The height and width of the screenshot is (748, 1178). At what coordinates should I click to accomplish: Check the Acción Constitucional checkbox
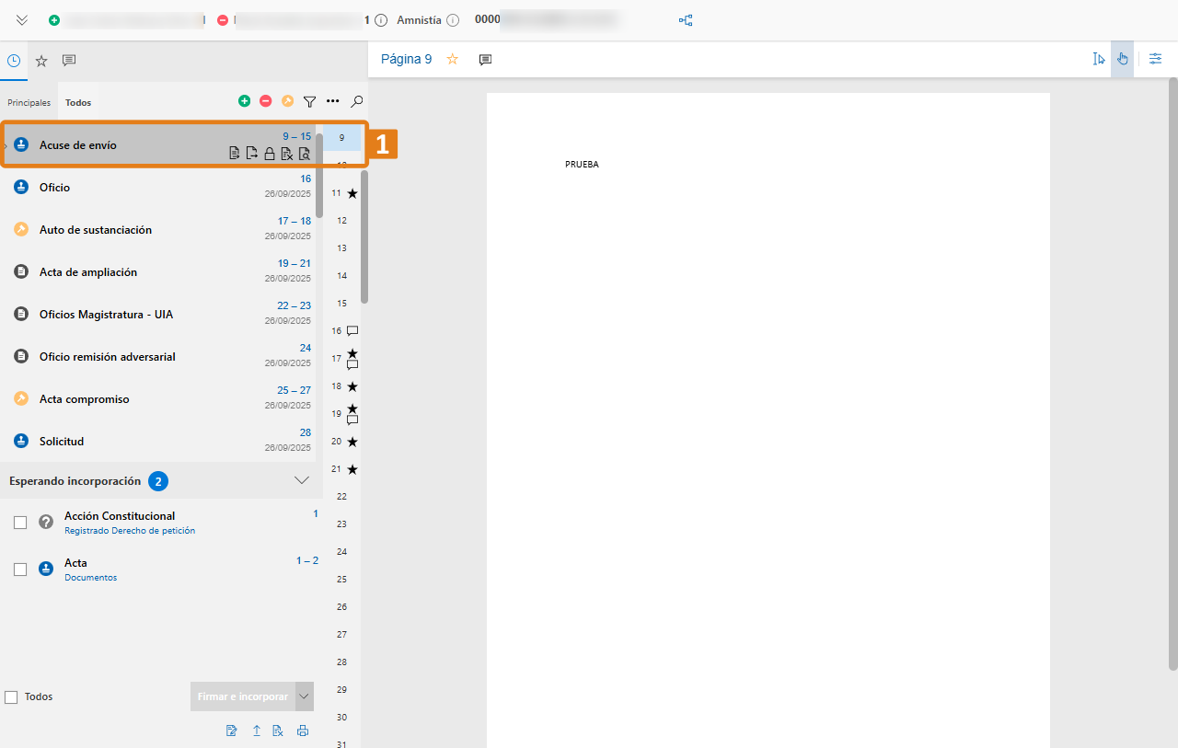coord(20,523)
